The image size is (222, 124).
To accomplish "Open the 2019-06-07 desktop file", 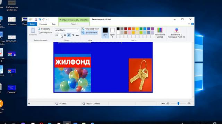I will [12, 39].
